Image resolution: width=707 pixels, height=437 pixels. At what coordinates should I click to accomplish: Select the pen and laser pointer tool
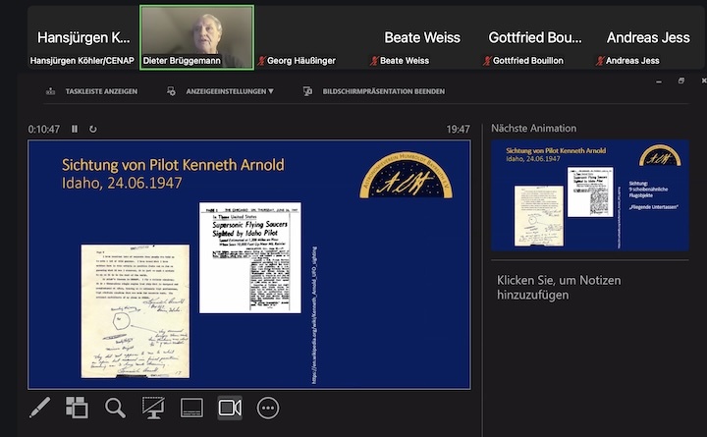(x=39, y=408)
